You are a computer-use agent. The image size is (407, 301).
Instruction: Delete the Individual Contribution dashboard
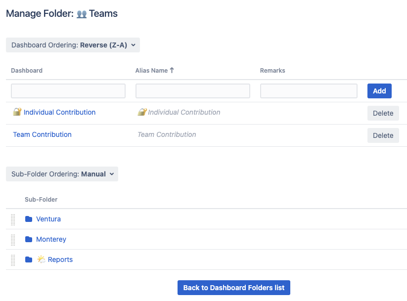pos(383,113)
